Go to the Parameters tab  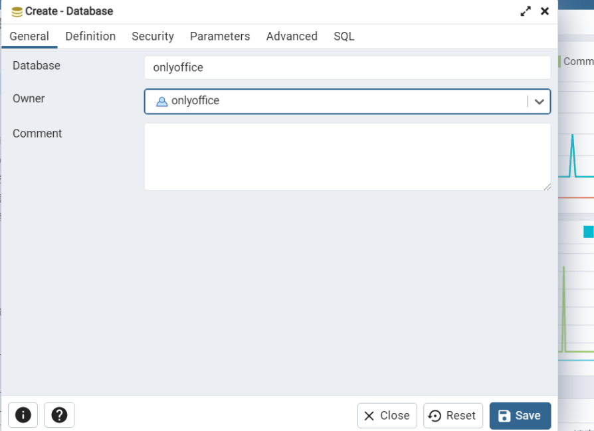point(220,37)
